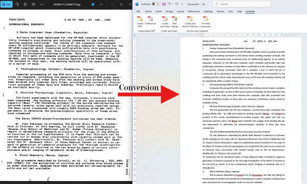Expand the Acrobat Comments dropdown
The width and height of the screenshot is (307, 184).
(x=206, y=22)
